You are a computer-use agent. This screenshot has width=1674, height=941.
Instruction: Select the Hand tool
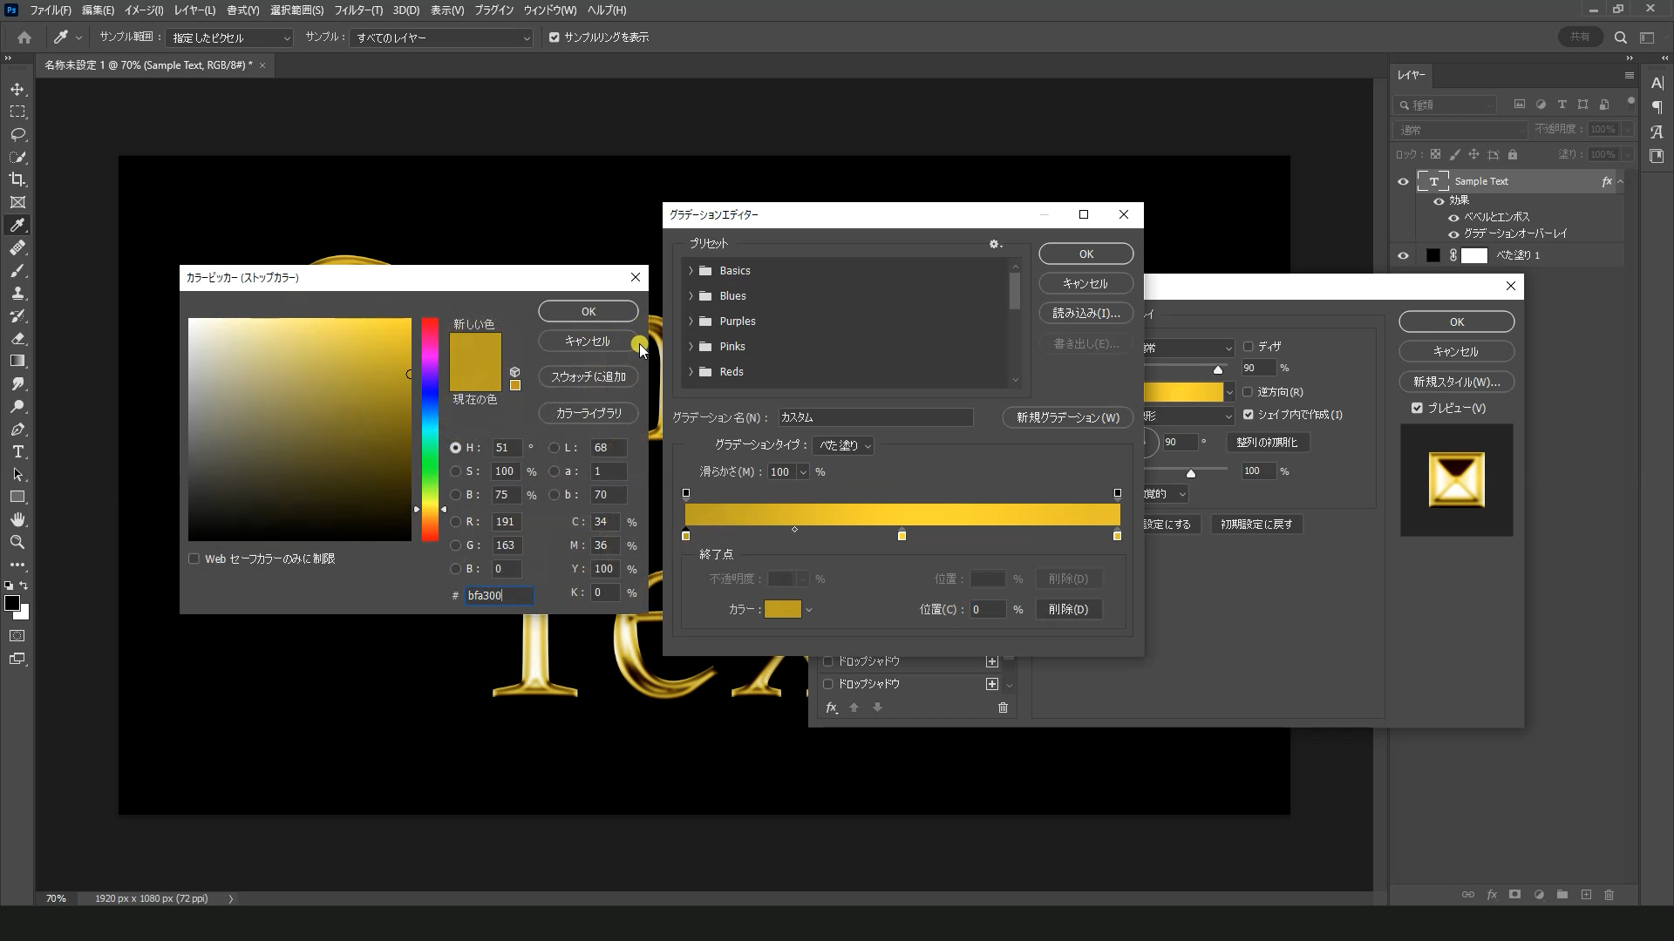click(x=17, y=519)
